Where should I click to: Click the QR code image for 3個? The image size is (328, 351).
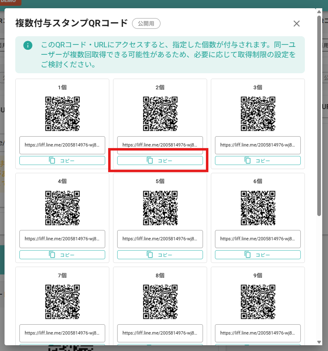click(258, 114)
